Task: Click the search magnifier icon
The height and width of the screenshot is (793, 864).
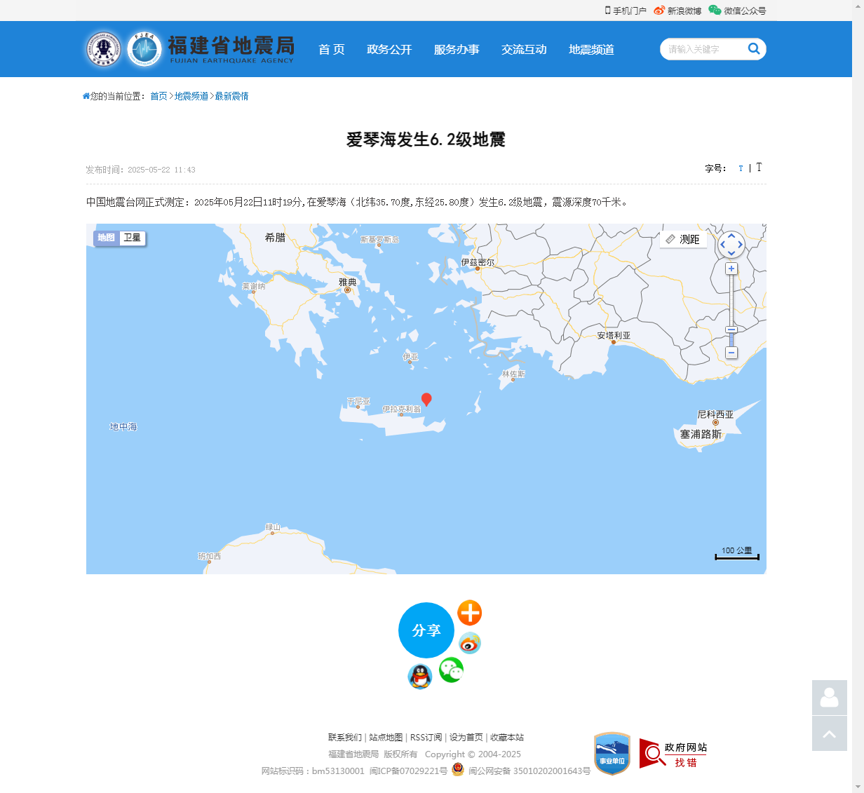Action: 754,49
